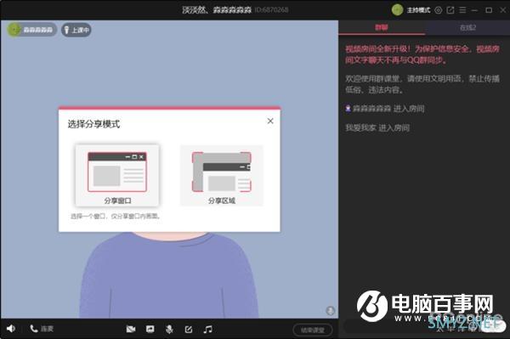Choose the 分享区域 share region option

pyautogui.click(x=222, y=175)
